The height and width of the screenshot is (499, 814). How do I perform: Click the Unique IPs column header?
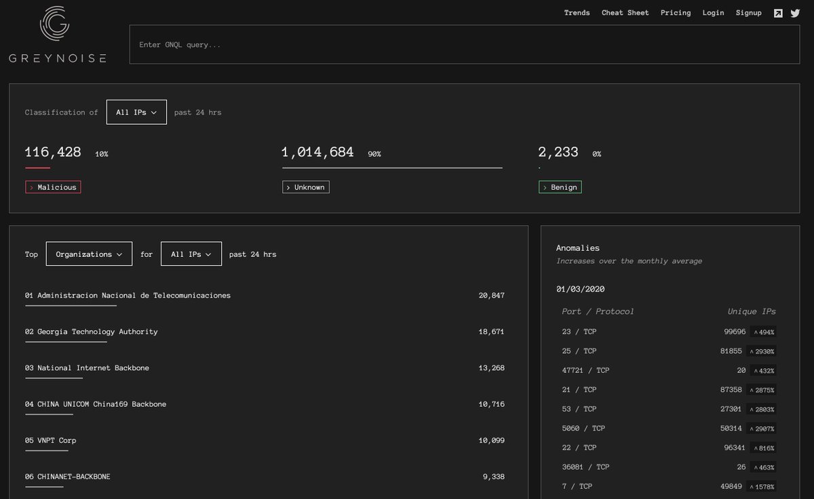(752, 311)
